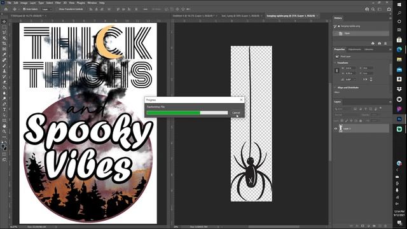Select the Crop tool
The width and height of the screenshot is (407, 229).
4,43
